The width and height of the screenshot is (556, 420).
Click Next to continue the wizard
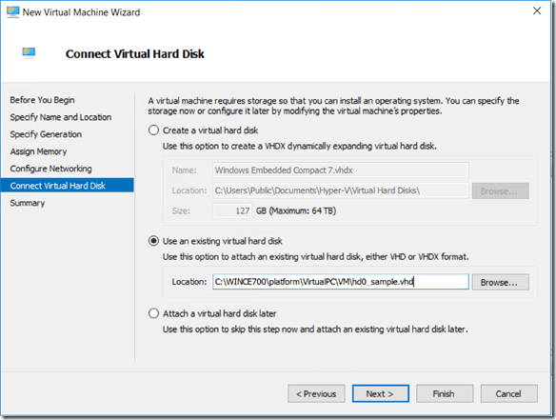pyautogui.click(x=381, y=393)
